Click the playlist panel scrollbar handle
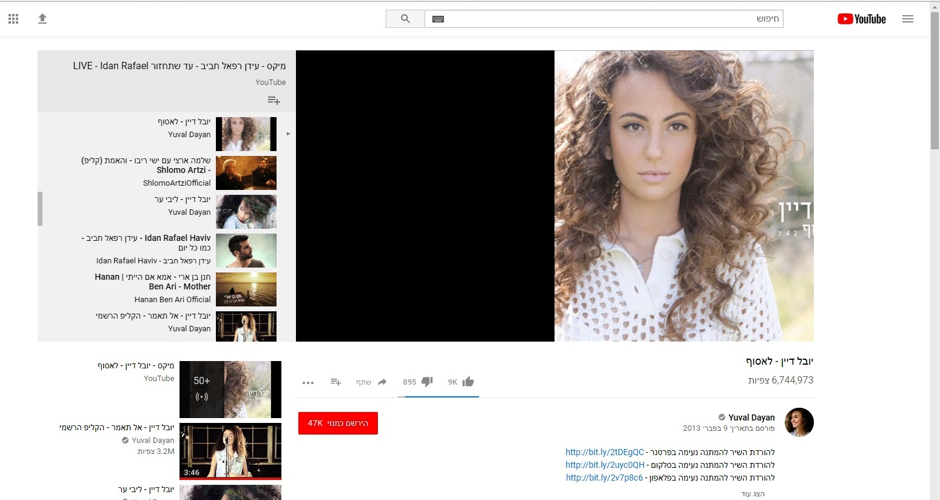Screen dimensions: 940x500 click(x=40, y=208)
